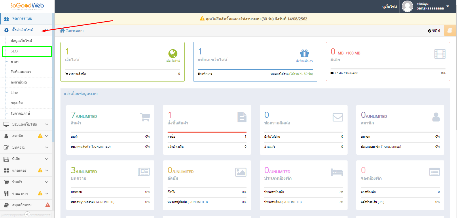Open ข้อมูลเว็บไซต์ submenu item
Viewport: 457px width, 218px height.
[21, 41]
